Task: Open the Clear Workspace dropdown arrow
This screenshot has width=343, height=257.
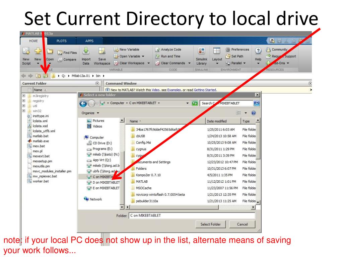Action: 148,63
